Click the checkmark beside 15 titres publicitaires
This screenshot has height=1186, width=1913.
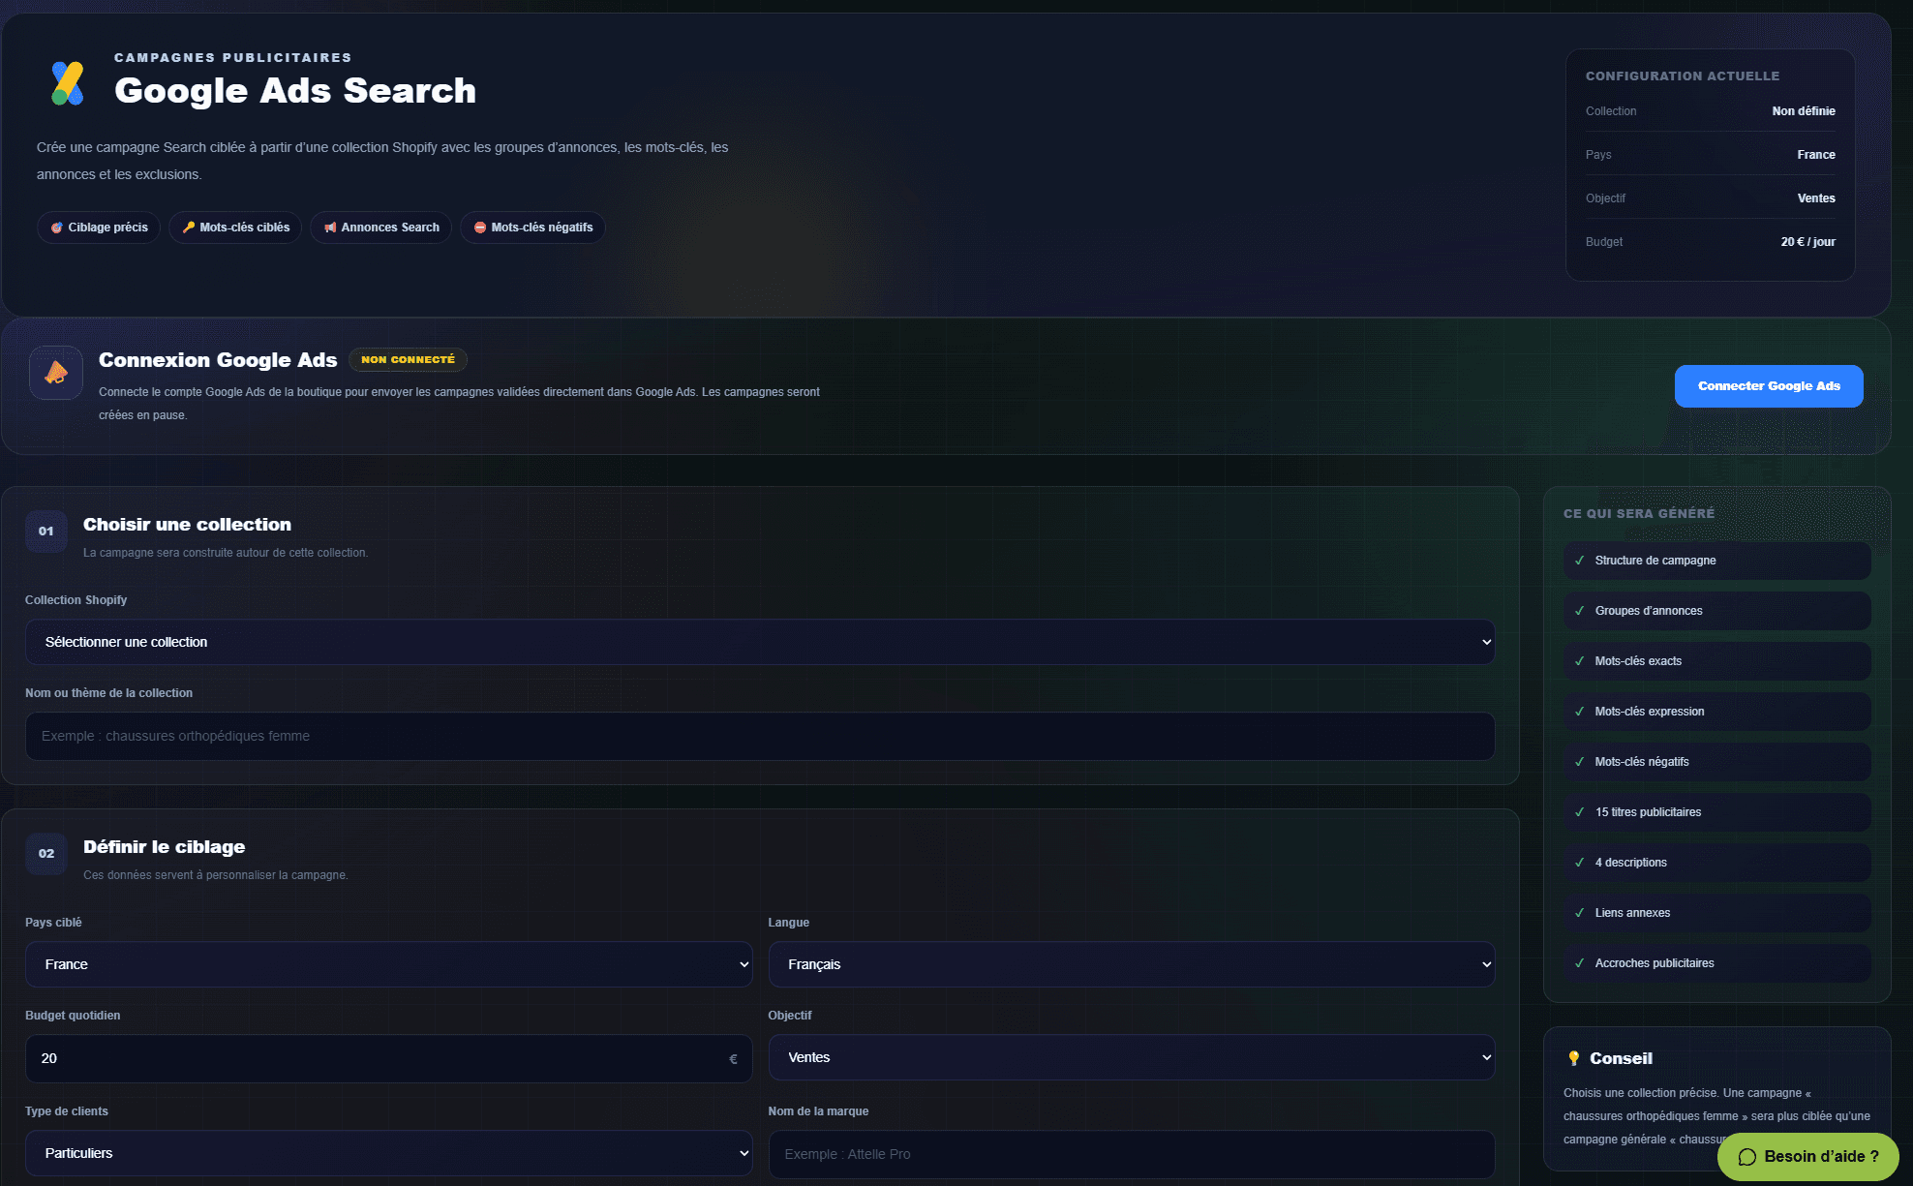click(1580, 812)
